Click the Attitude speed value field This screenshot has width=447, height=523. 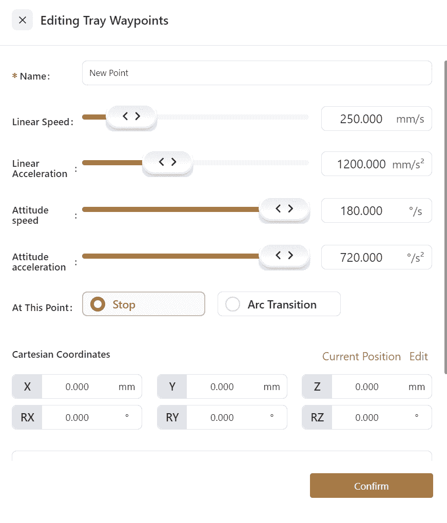click(361, 211)
